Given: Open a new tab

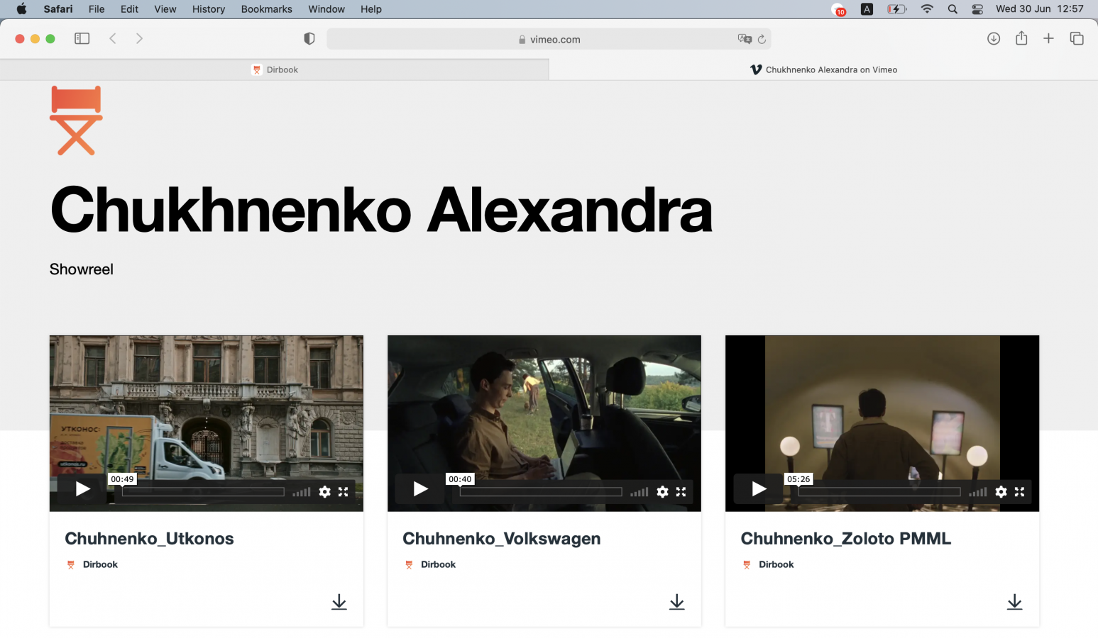Looking at the screenshot, I should (x=1048, y=38).
